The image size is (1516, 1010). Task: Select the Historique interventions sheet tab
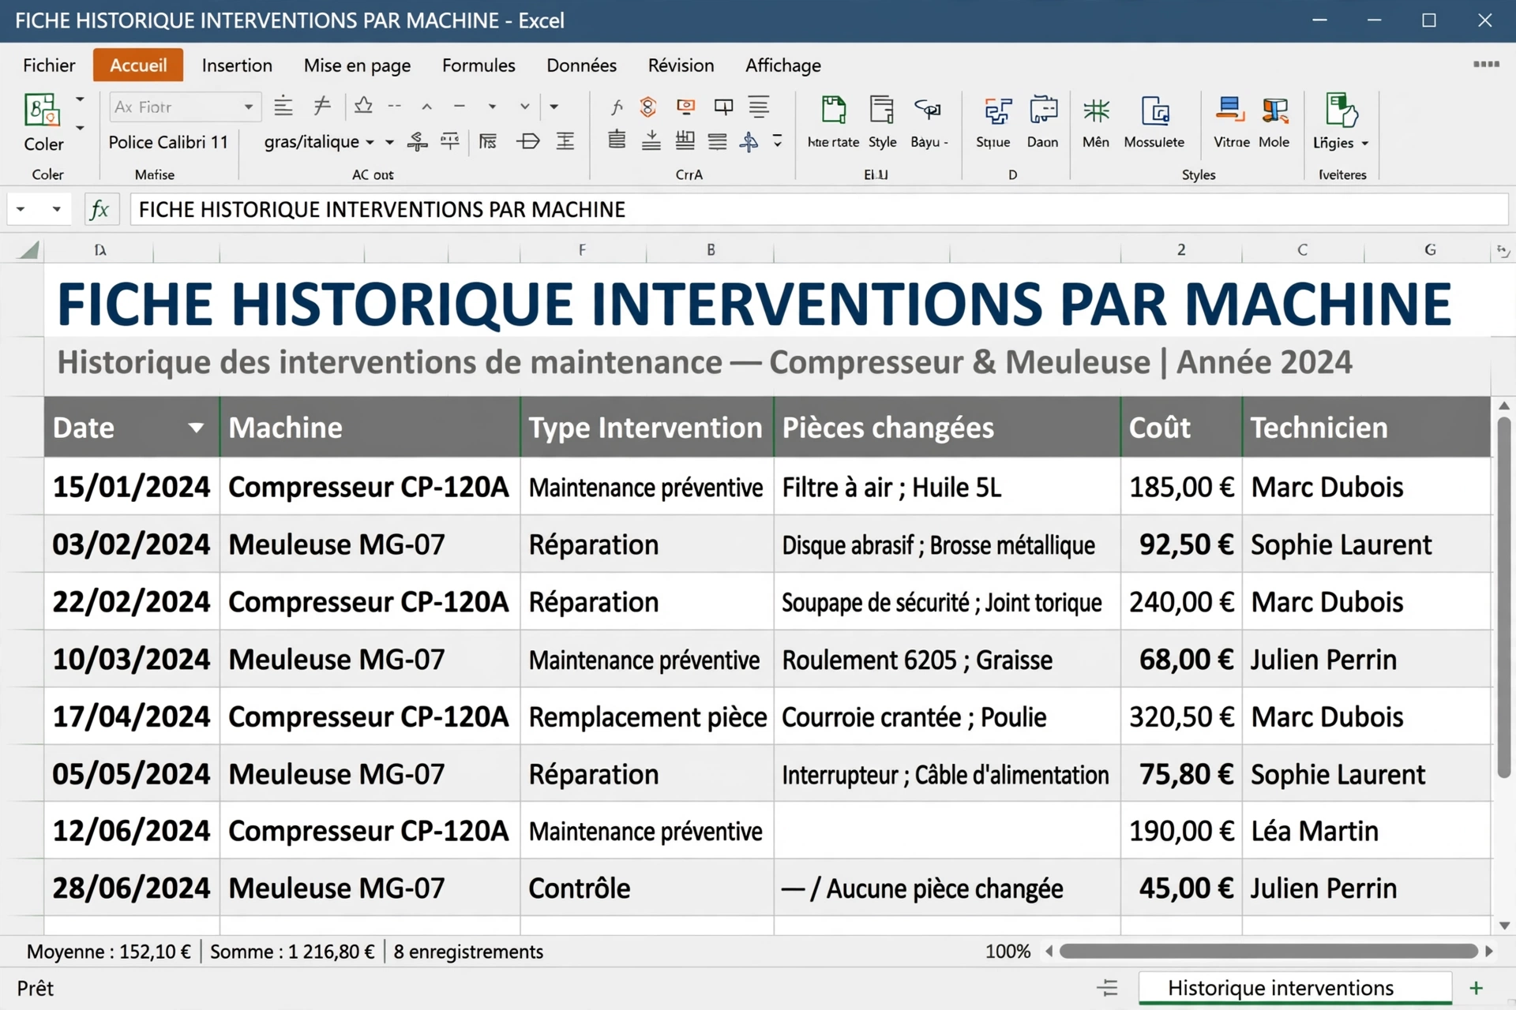click(1295, 988)
